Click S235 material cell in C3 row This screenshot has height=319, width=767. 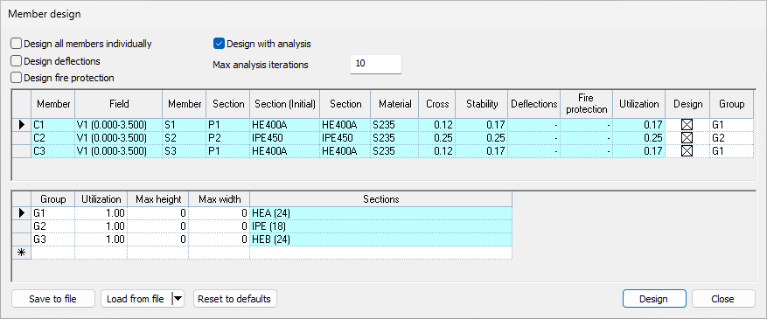[x=394, y=151]
